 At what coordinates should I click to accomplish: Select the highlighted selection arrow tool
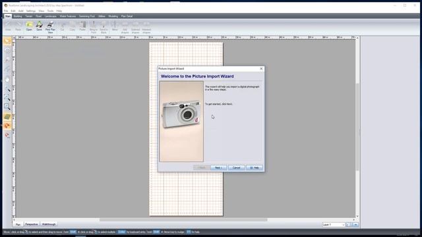pyautogui.click(x=7, y=41)
